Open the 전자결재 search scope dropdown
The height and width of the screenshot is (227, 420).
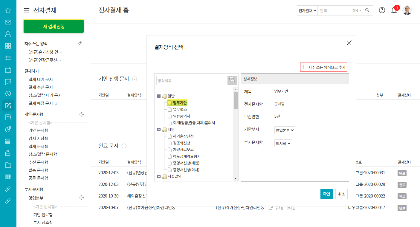307,10
